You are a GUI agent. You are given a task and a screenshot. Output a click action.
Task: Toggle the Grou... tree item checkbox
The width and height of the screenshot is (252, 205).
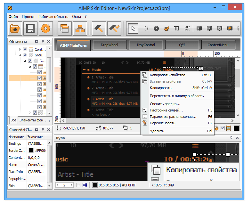25,55
